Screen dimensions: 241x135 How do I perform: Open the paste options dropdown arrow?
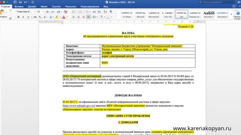(6, 12)
